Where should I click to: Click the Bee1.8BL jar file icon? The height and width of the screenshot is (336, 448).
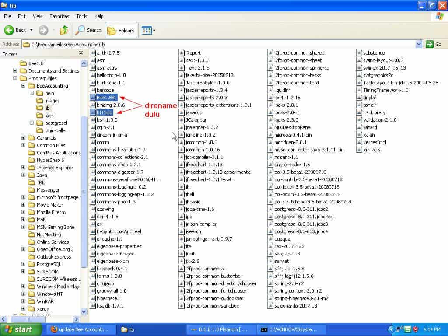tap(93, 98)
